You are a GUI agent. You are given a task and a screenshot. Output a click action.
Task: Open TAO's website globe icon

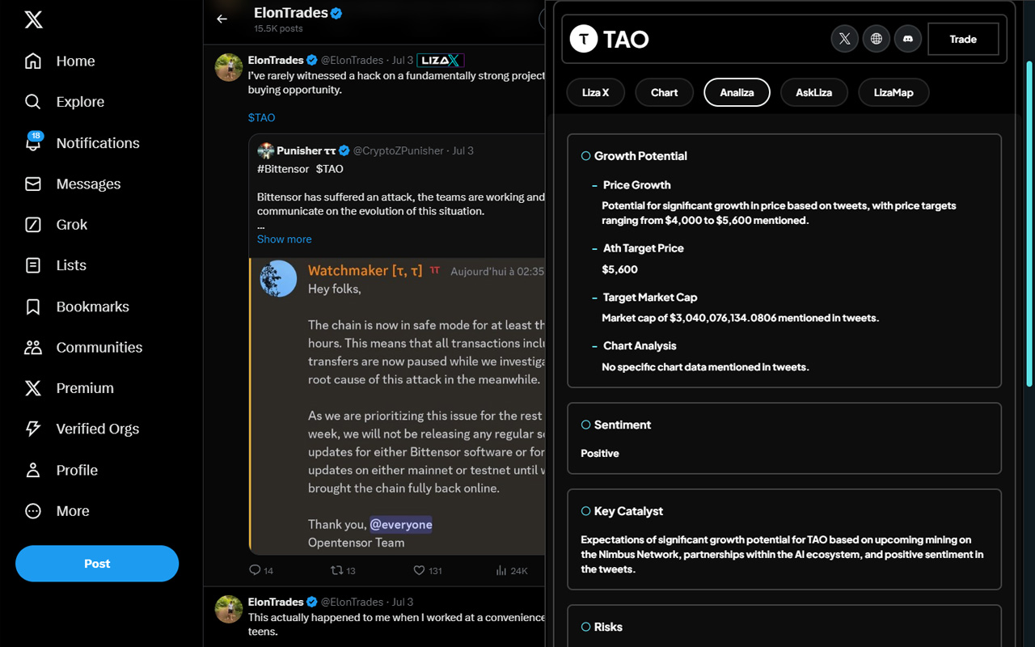[877, 39]
